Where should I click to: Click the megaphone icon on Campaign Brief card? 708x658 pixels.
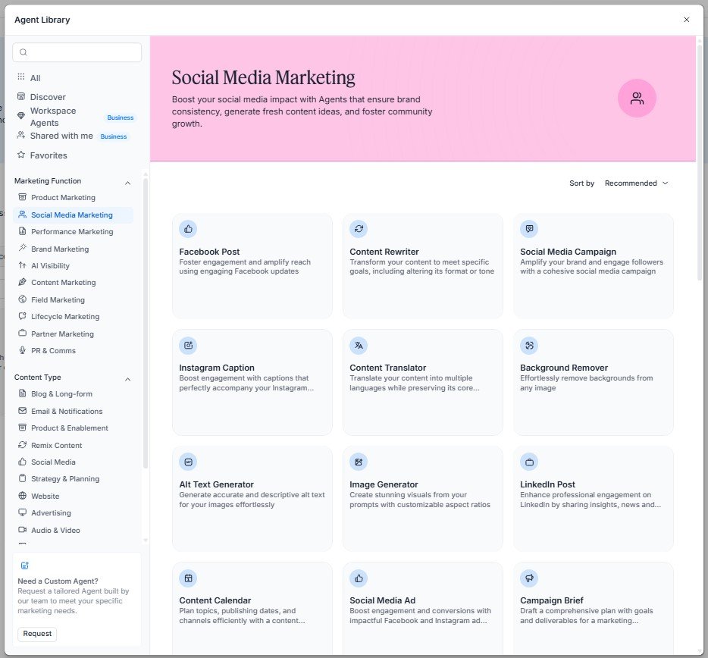tap(529, 578)
